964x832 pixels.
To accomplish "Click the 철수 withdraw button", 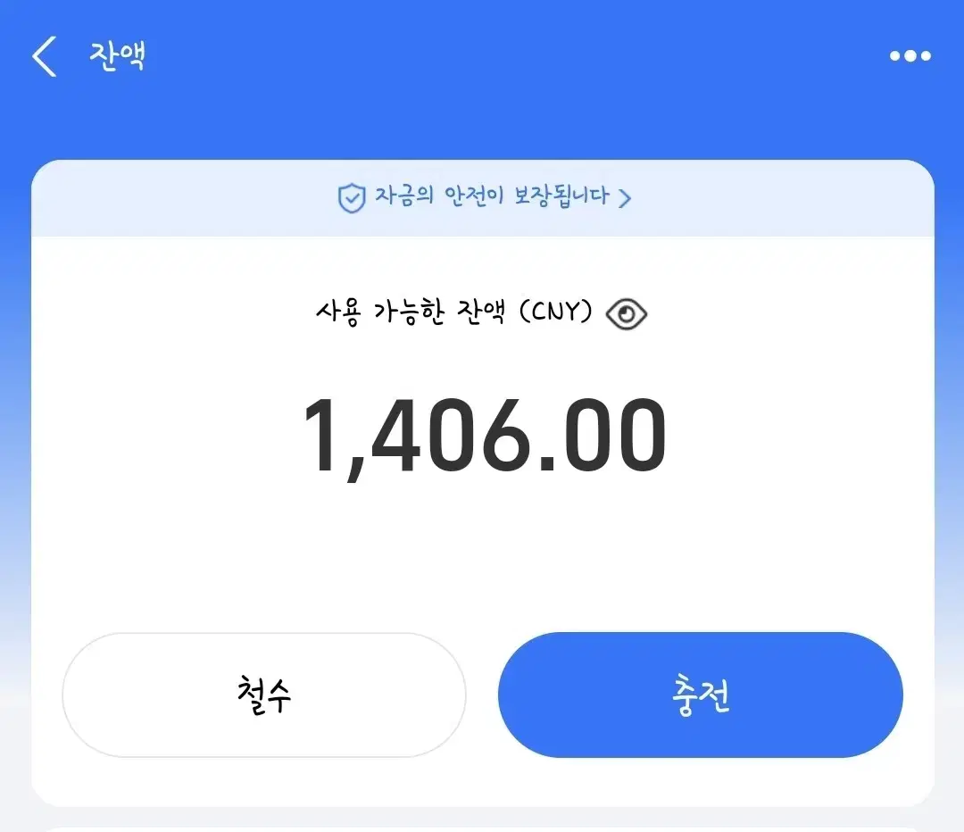I will point(263,695).
